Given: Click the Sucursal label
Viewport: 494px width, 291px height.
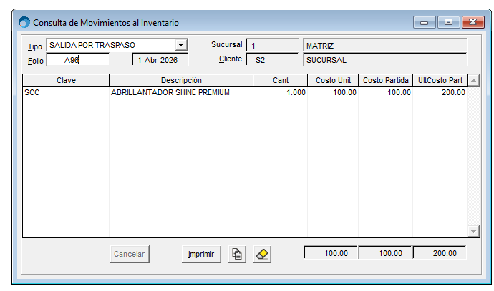Looking at the screenshot, I should (226, 44).
